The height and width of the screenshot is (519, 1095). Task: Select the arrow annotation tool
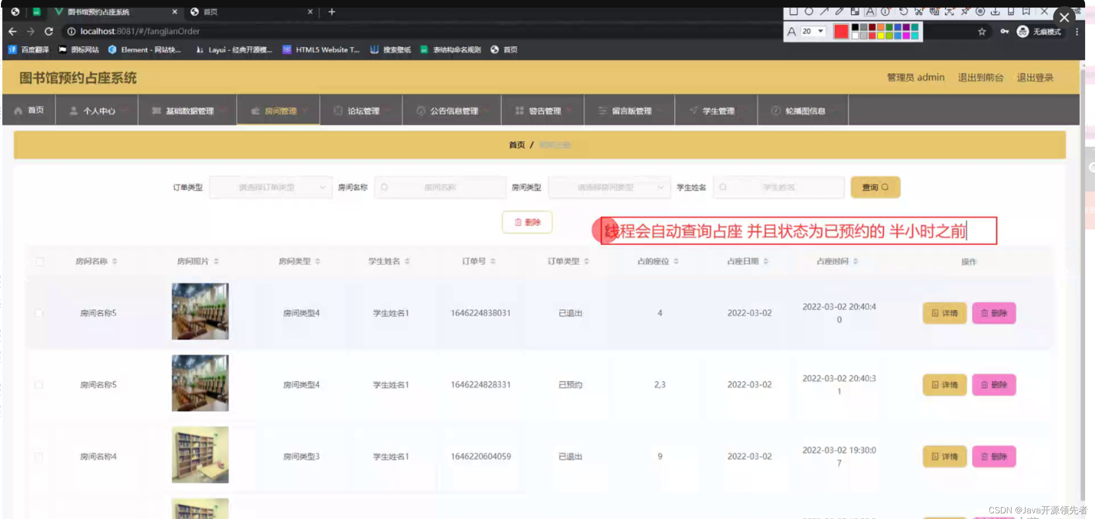[824, 12]
